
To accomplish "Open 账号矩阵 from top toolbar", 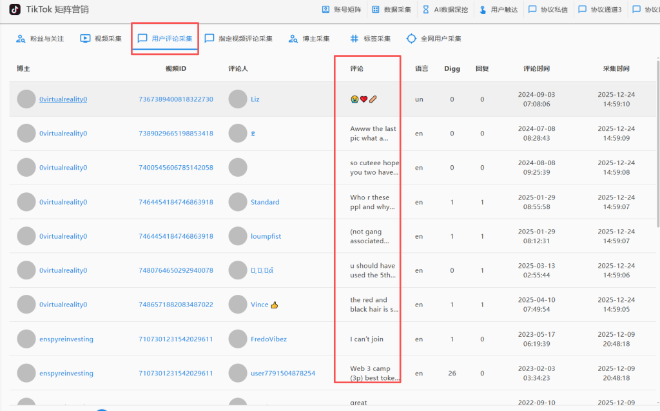I will click(x=342, y=10).
